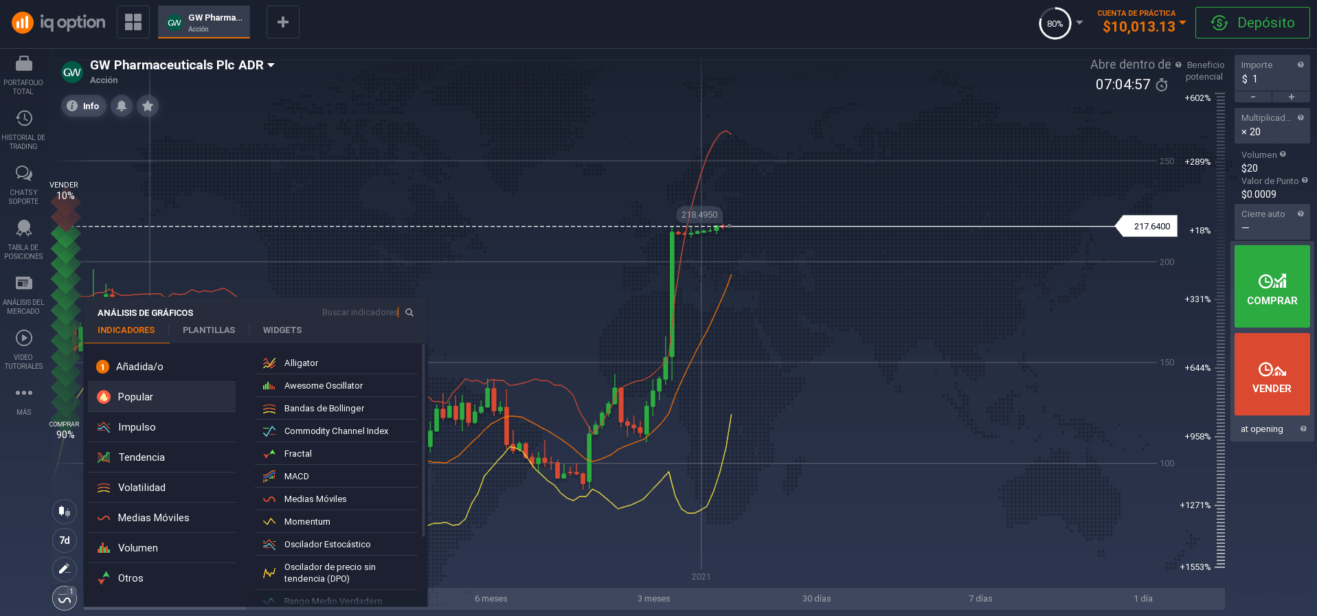Click the search magnifier icon in indicators
1317x616 pixels.
[409, 312]
